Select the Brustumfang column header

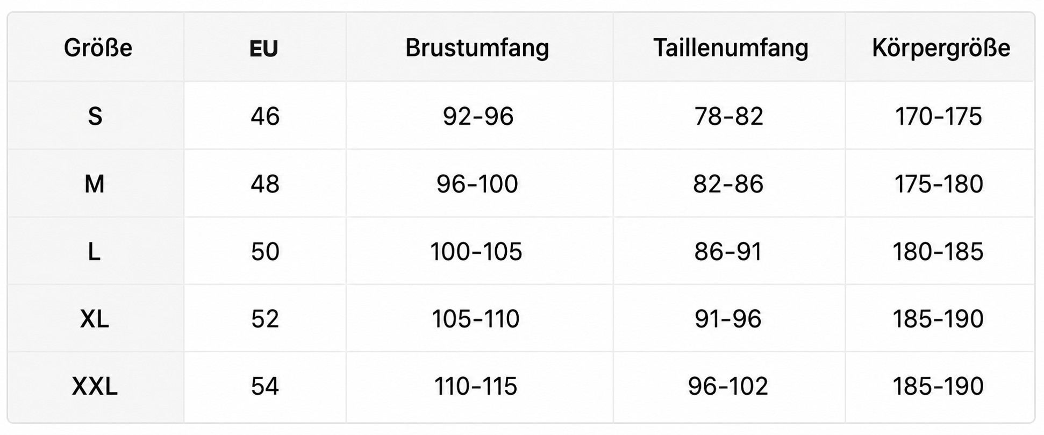(477, 48)
